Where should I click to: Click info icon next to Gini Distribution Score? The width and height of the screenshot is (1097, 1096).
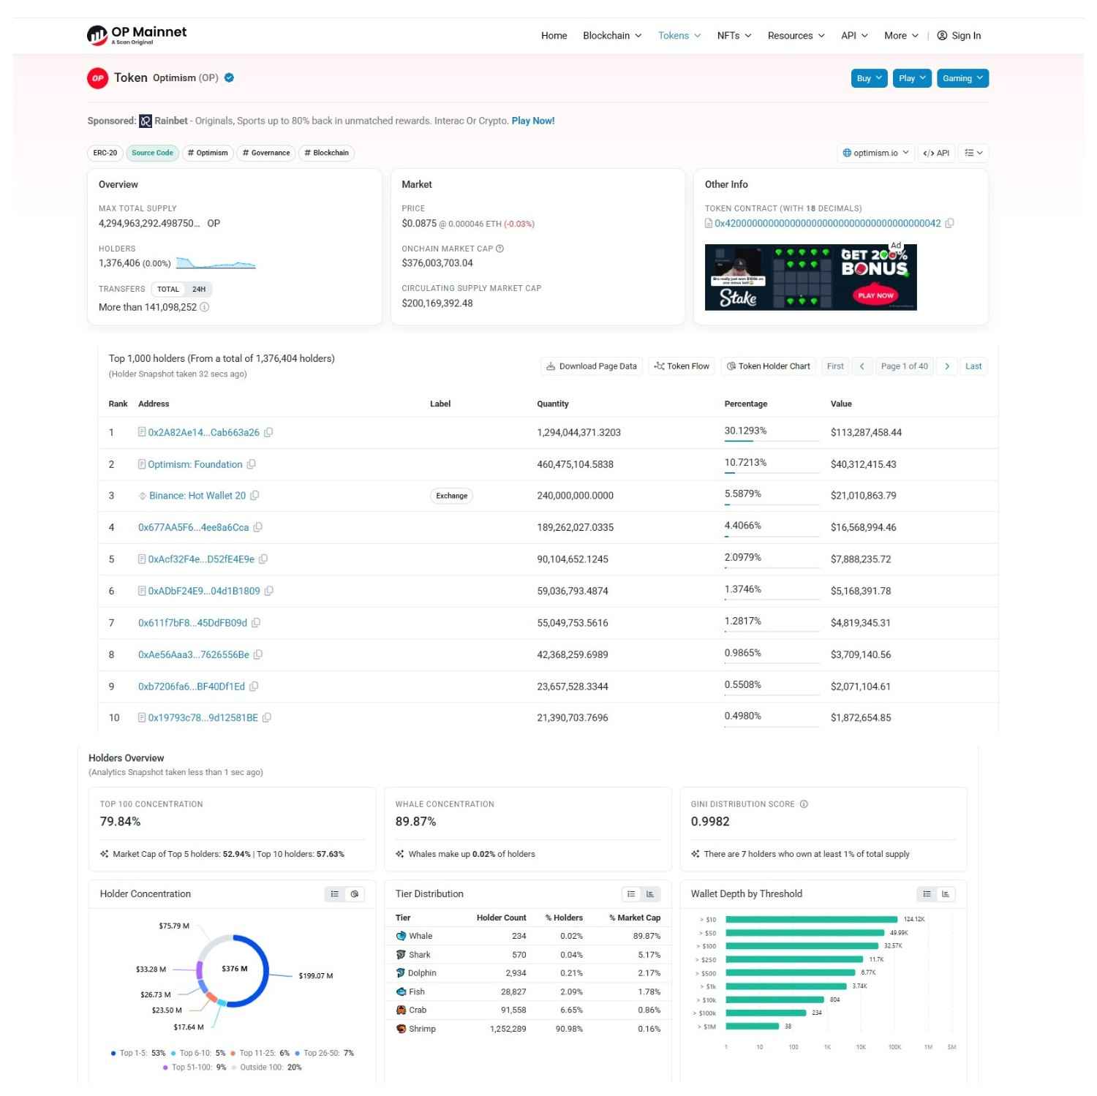pos(804,804)
